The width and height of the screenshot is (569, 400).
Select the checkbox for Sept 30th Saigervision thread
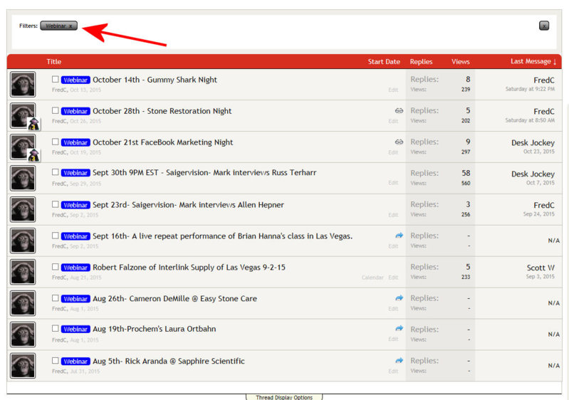click(x=56, y=173)
